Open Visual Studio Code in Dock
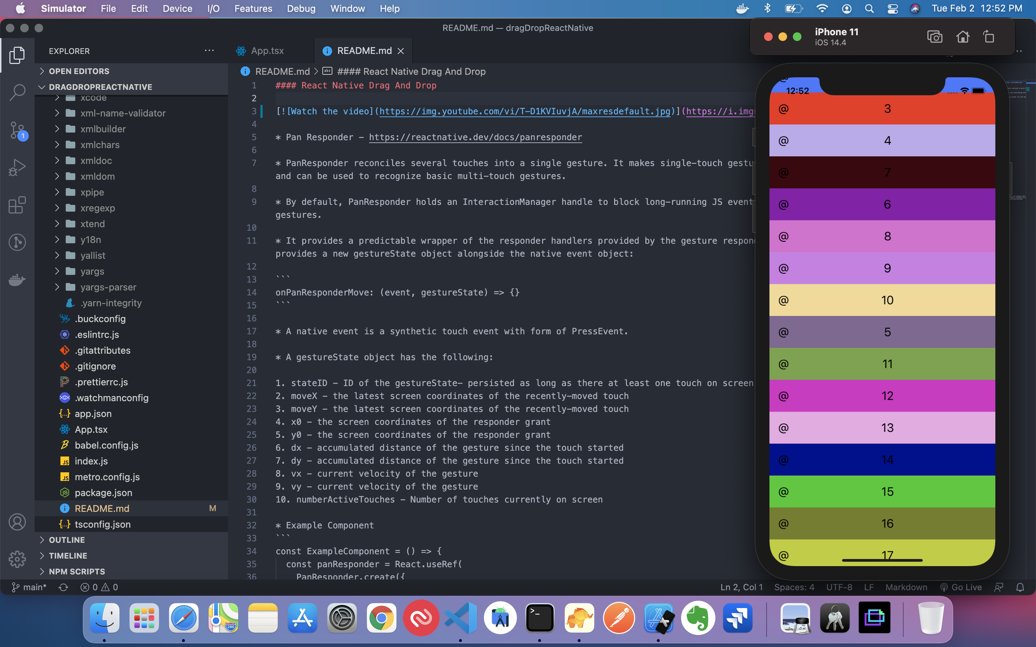 (461, 618)
